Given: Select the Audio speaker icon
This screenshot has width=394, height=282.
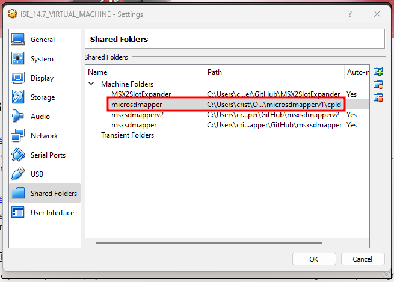Looking at the screenshot, I should point(18,117).
